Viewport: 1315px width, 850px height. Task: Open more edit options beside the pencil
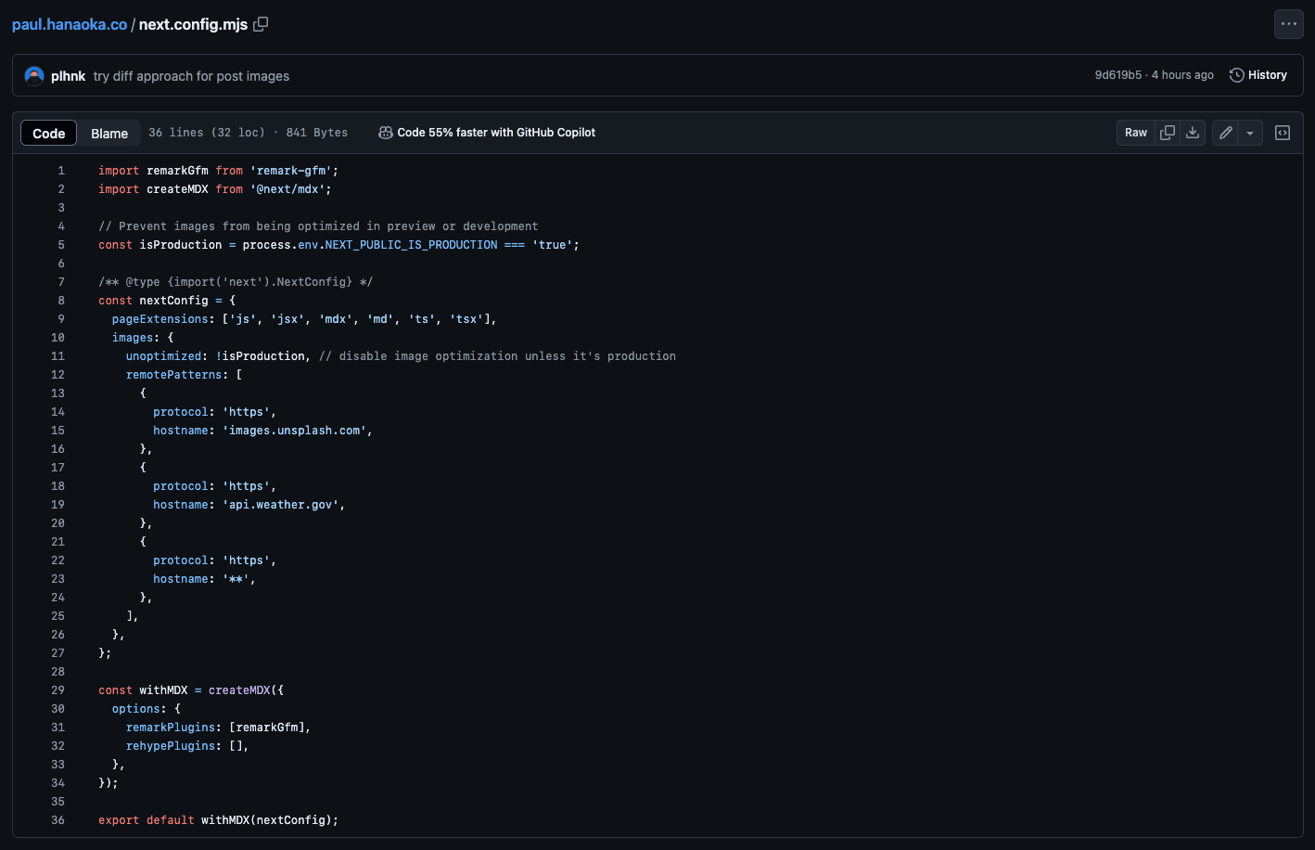[x=1248, y=133]
